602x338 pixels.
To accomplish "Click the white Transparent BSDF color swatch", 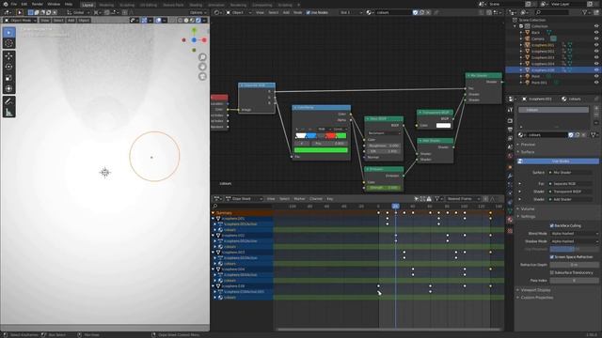I will pos(443,125).
